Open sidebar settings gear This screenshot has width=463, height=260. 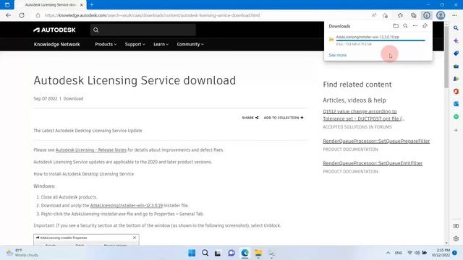coord(456,238)
